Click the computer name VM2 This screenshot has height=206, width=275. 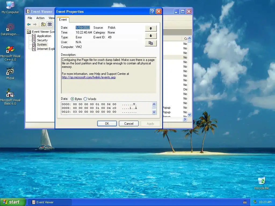[79, 47]
